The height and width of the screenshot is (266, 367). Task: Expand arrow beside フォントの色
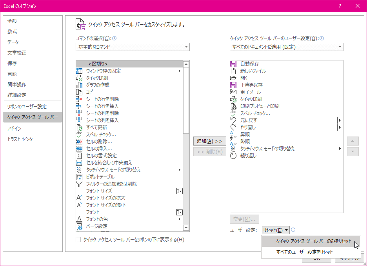(x=179, y=219)
